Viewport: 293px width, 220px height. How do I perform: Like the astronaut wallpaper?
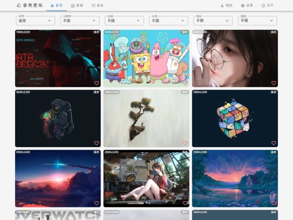96,143
